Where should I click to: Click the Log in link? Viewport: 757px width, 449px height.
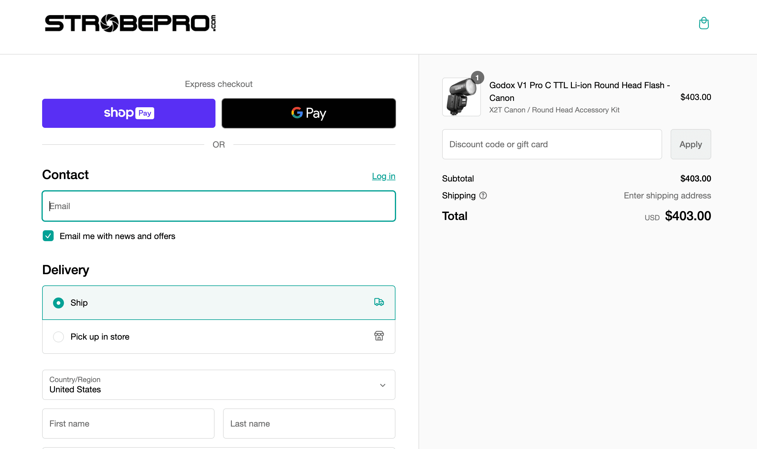384,176
